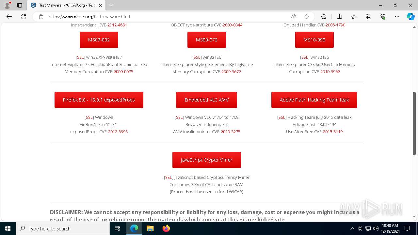Open Firefox from the taskbar
Viewport: 418px width, 235px height.
166,228
